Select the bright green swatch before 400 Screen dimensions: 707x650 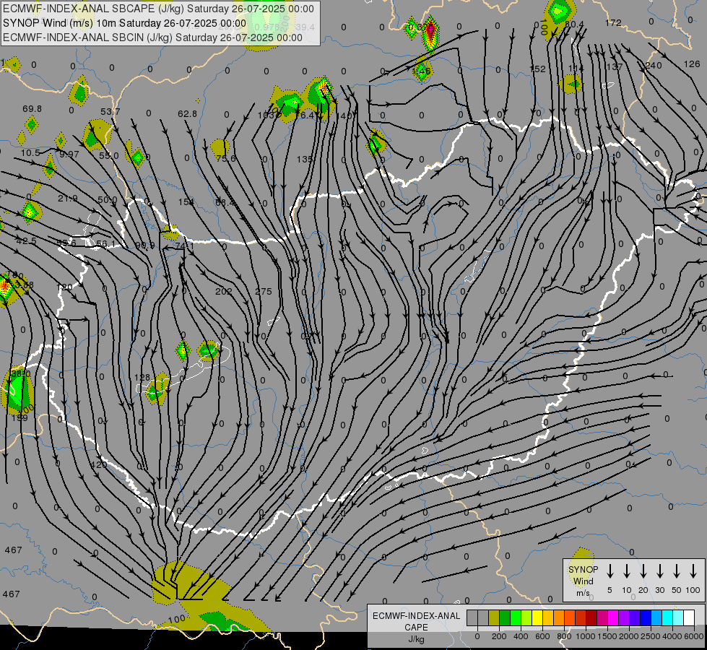click(x=516, y=618)
